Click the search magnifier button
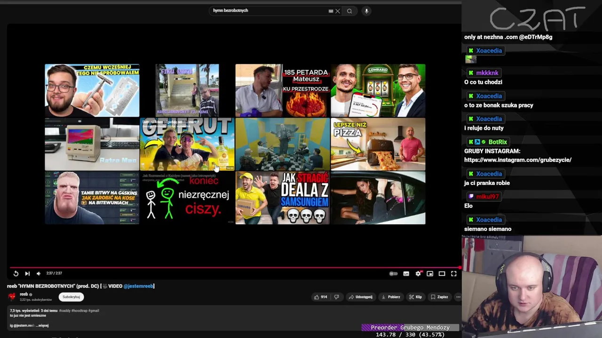Image resolution: width=602 pixels, height=338 pixels. point(349,11)
